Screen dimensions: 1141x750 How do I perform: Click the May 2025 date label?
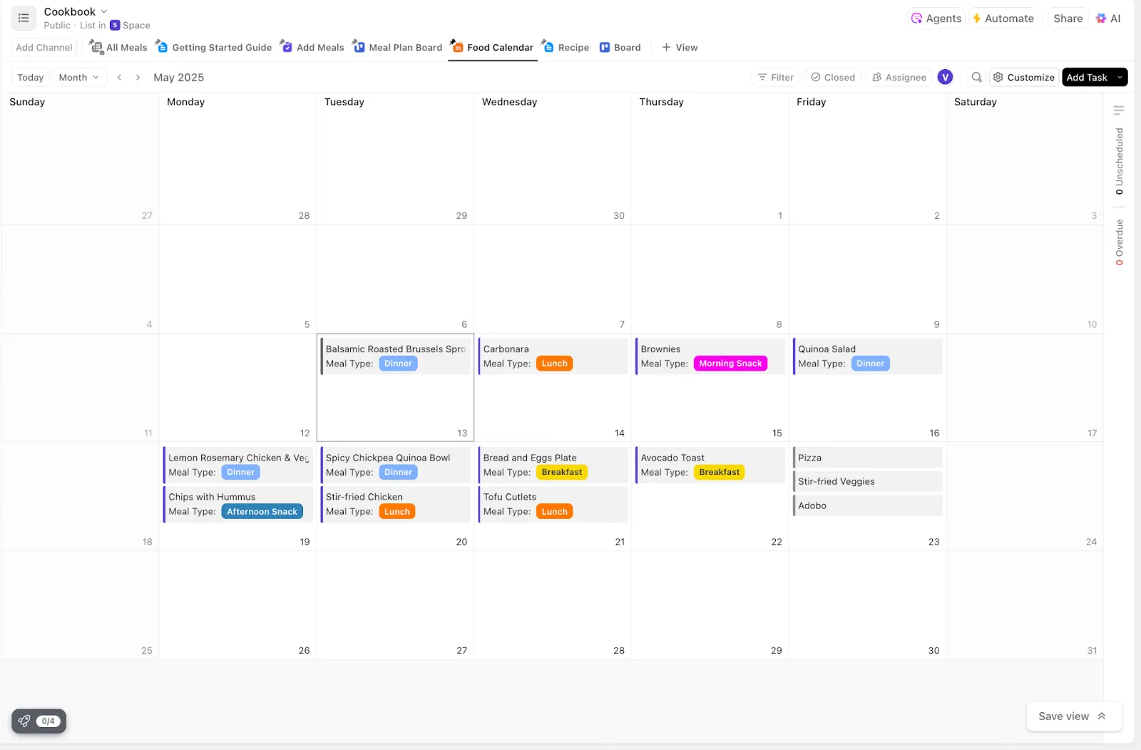click(x=179, y=77)
